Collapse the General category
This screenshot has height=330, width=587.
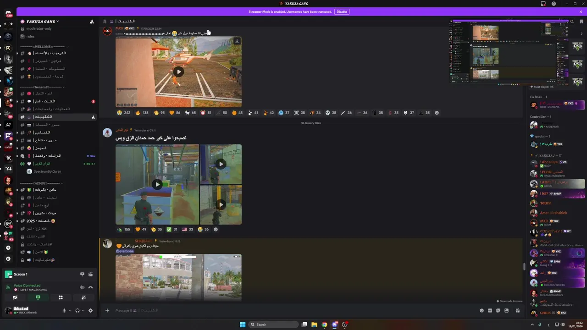point(42,87)
